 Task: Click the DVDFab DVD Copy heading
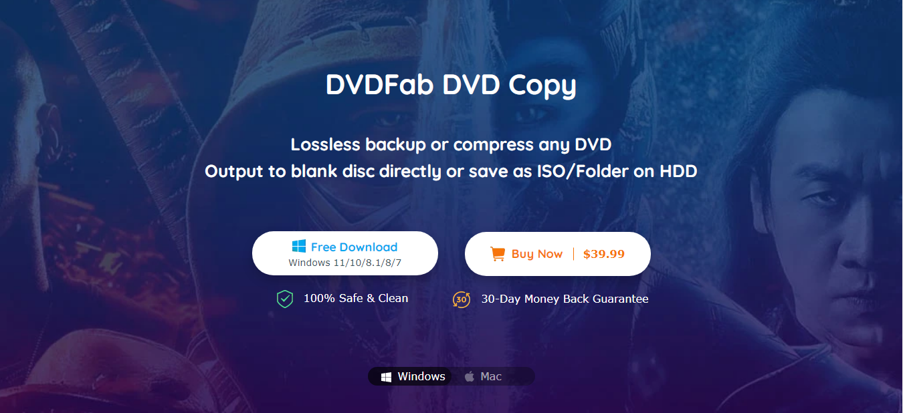click(x=451, y=86)
